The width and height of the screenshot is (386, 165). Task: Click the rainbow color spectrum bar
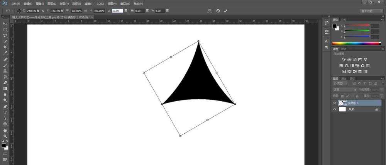click(356, 43)
